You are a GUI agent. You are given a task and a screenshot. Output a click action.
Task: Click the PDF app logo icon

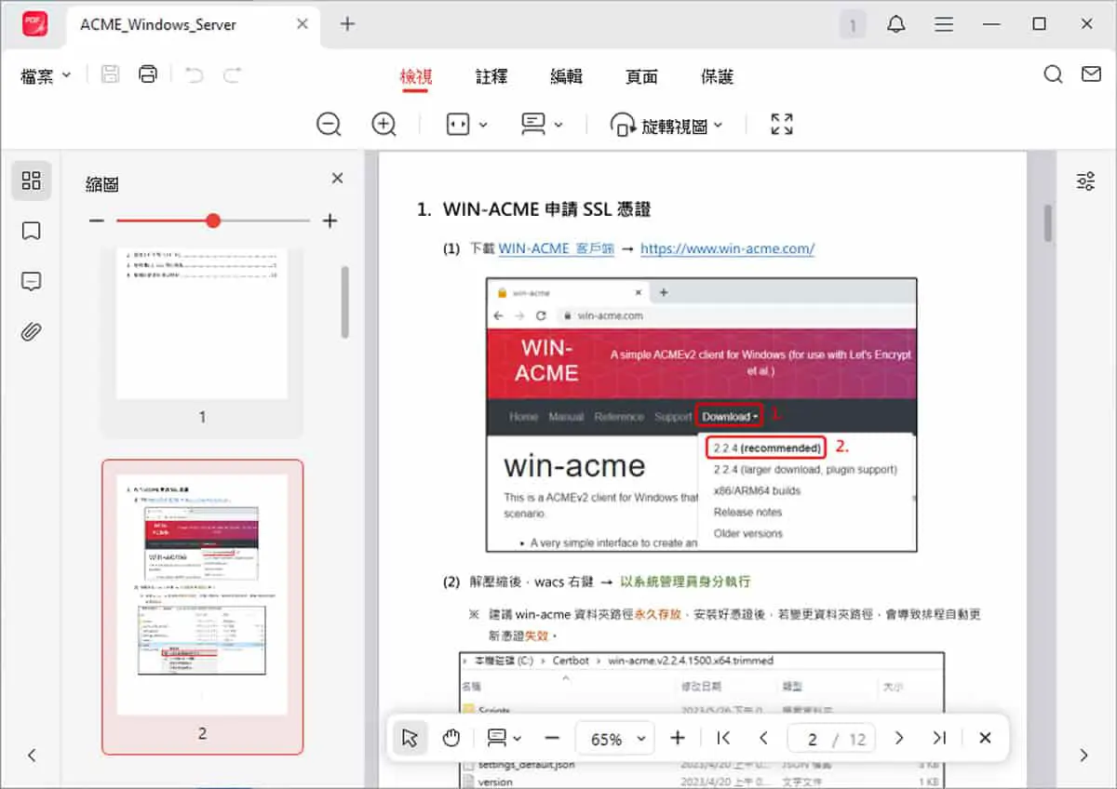[x=35, y=24]
